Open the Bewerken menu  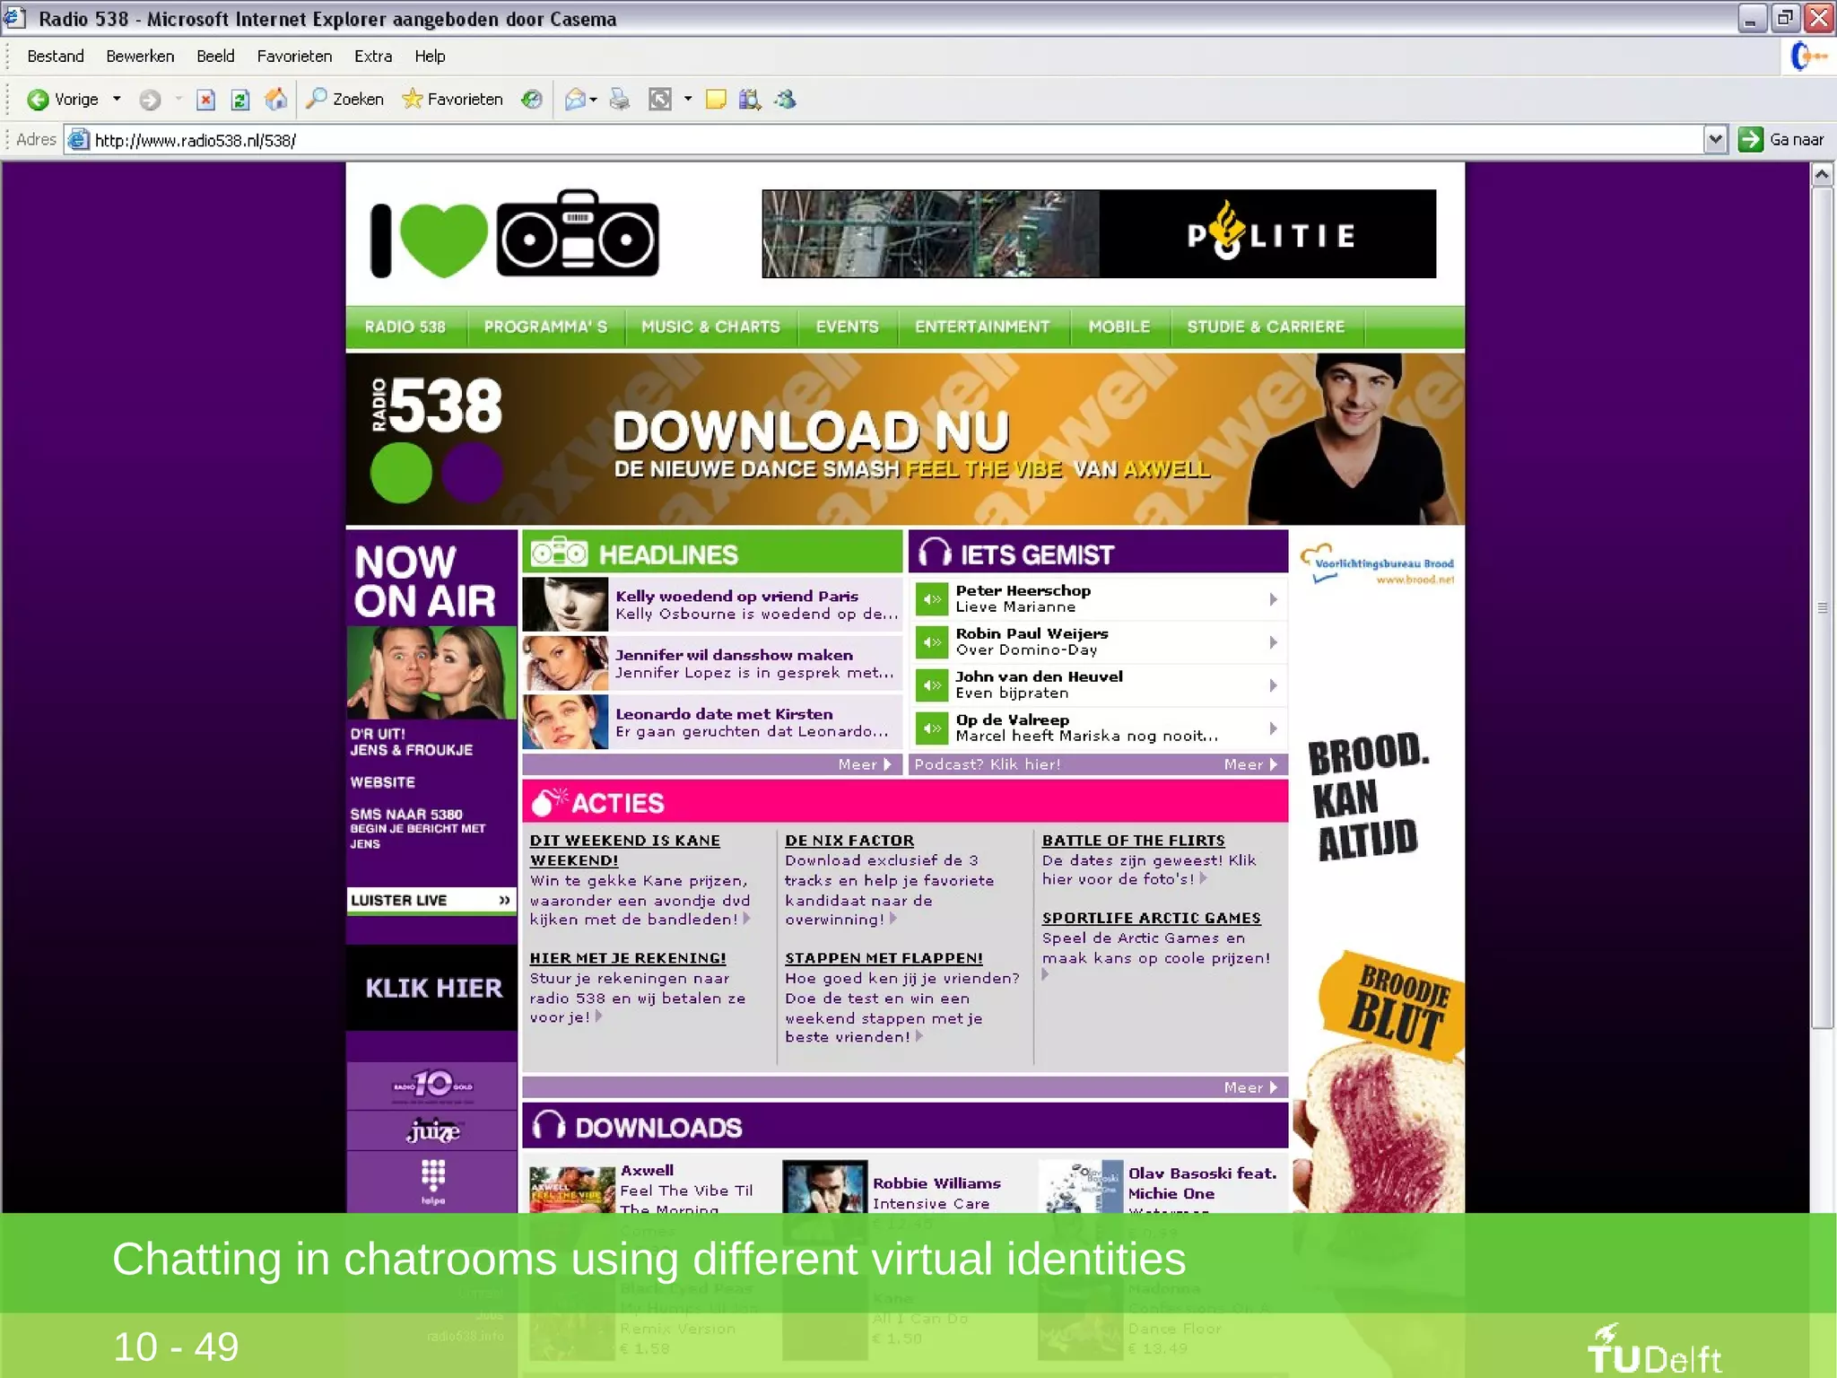coord(140,57)
